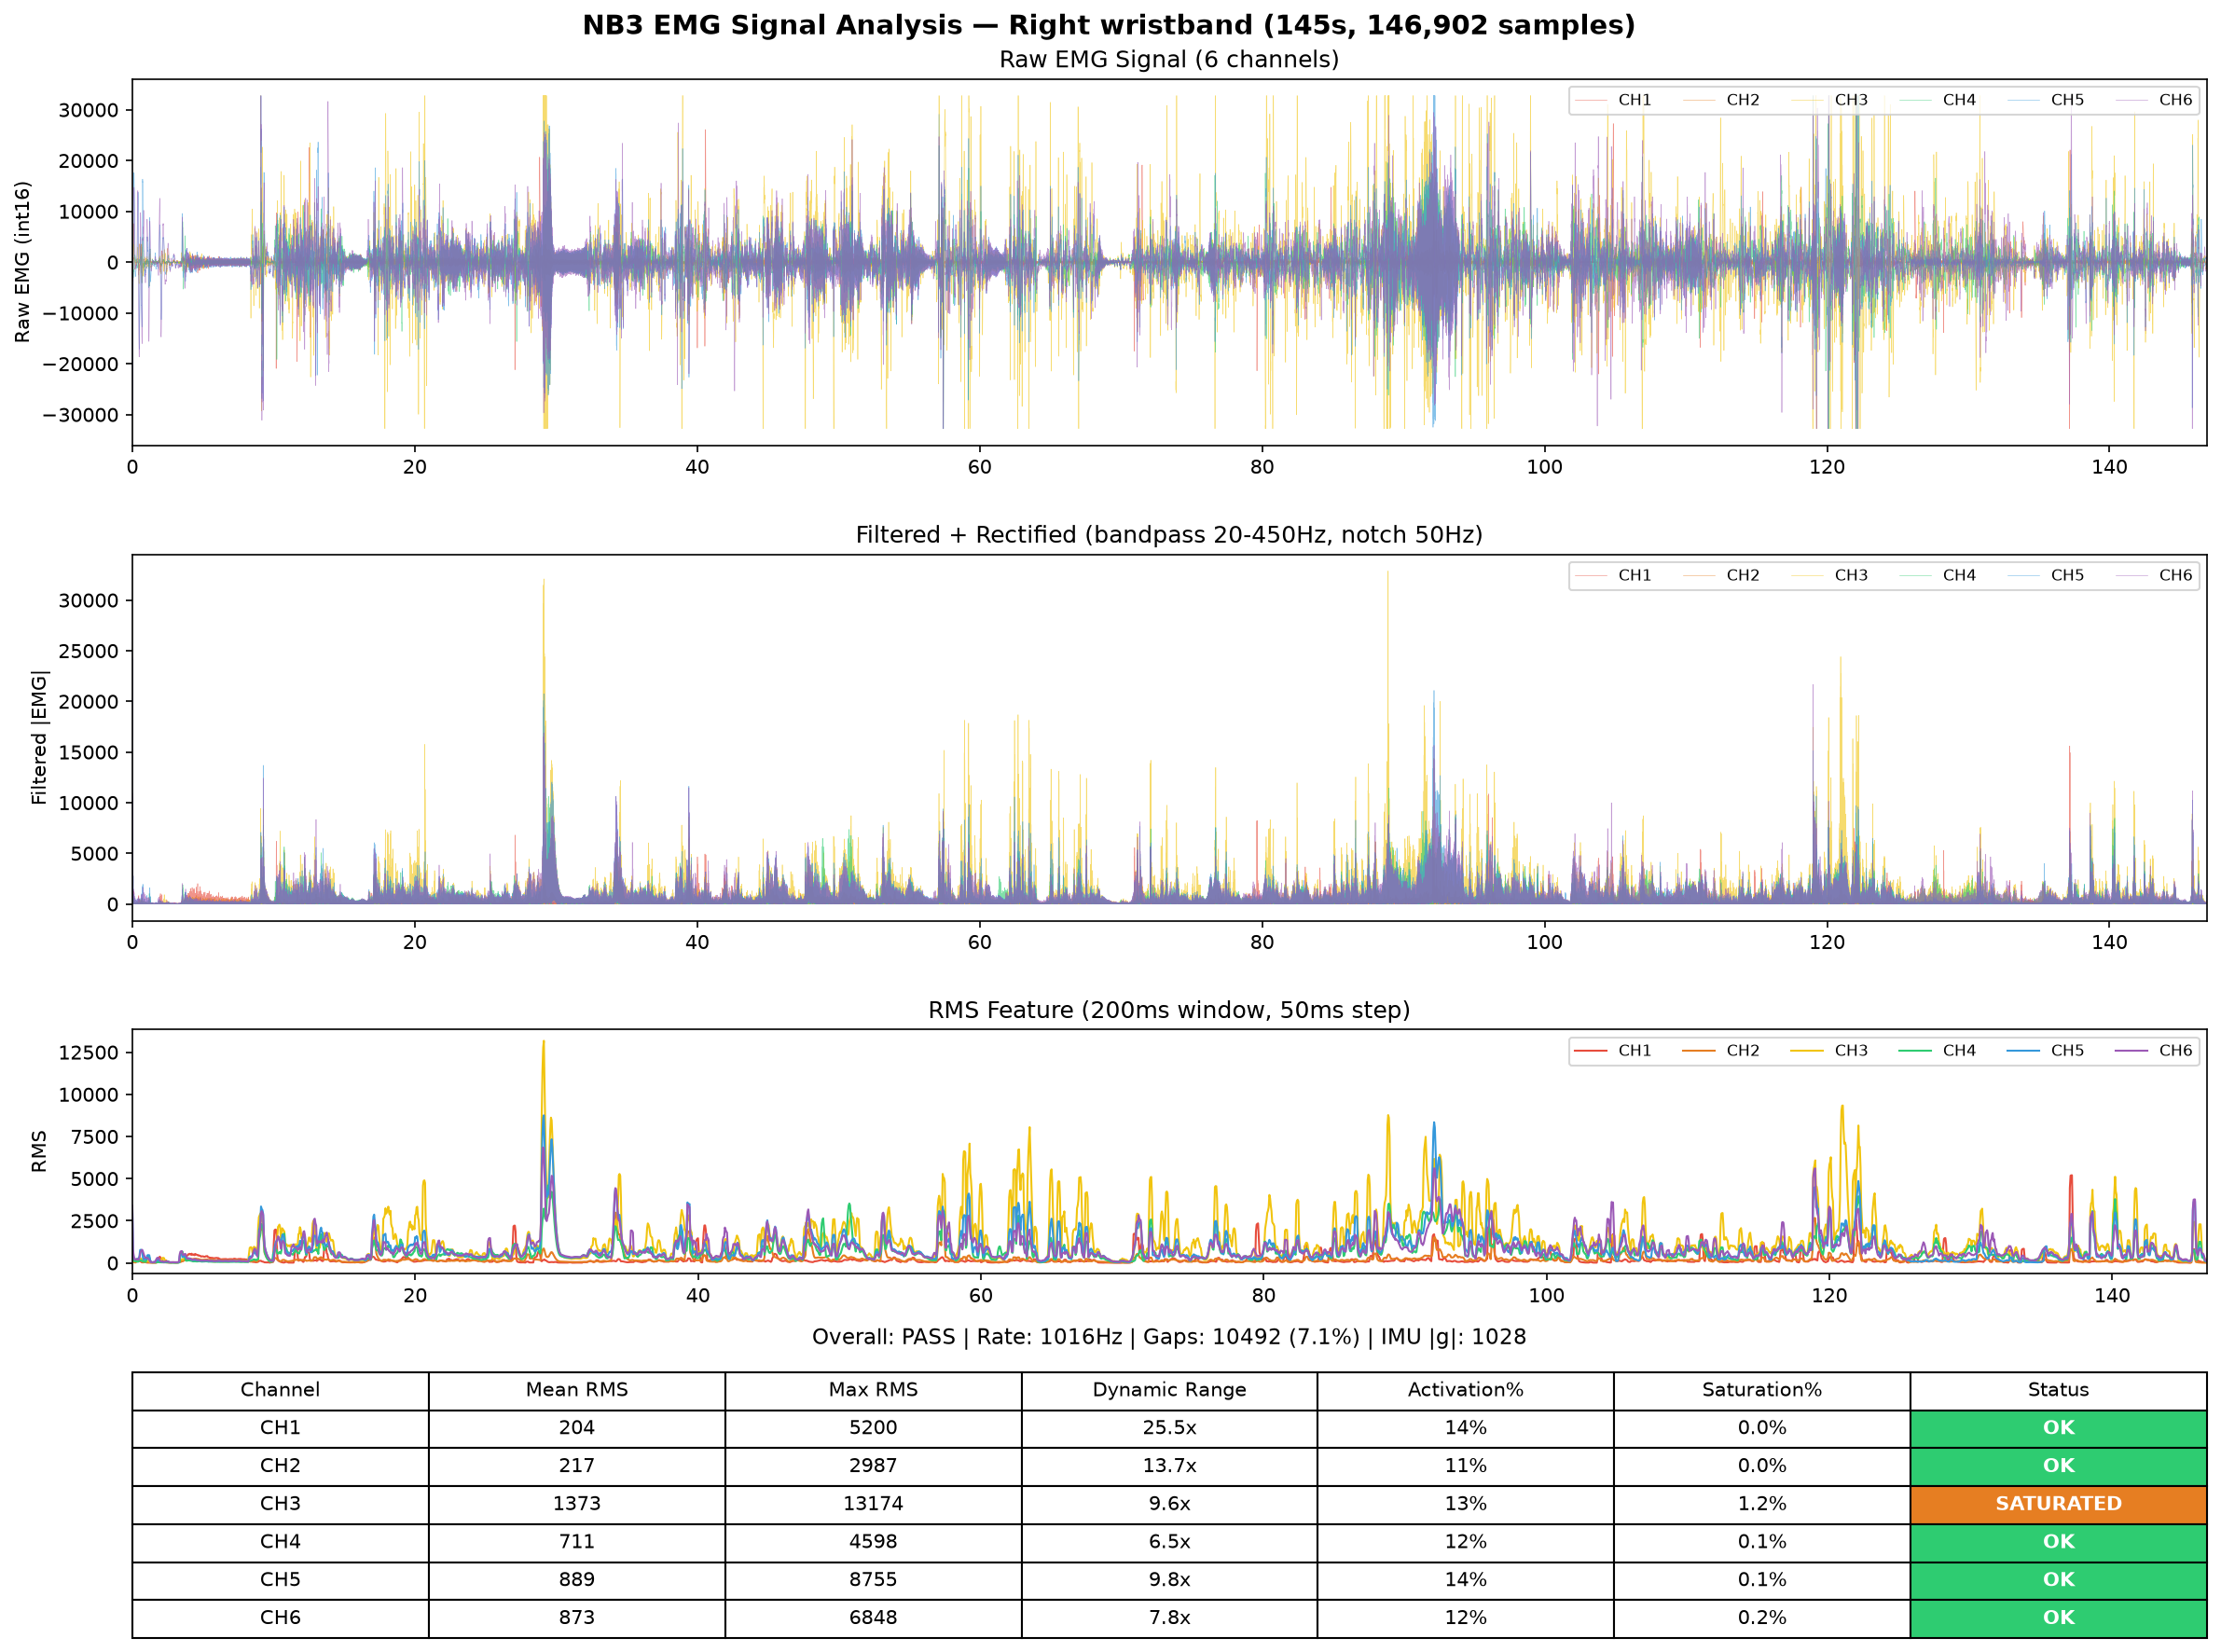Viewport: 2221px width, 1652px height.
Task: Click the Mean RMS value 217
Action: tap(577, 1466)
